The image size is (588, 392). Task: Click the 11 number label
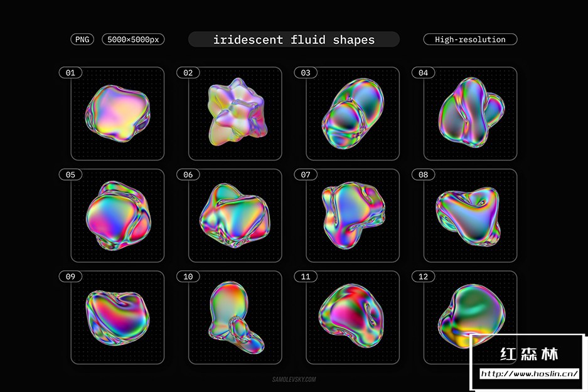306,277
